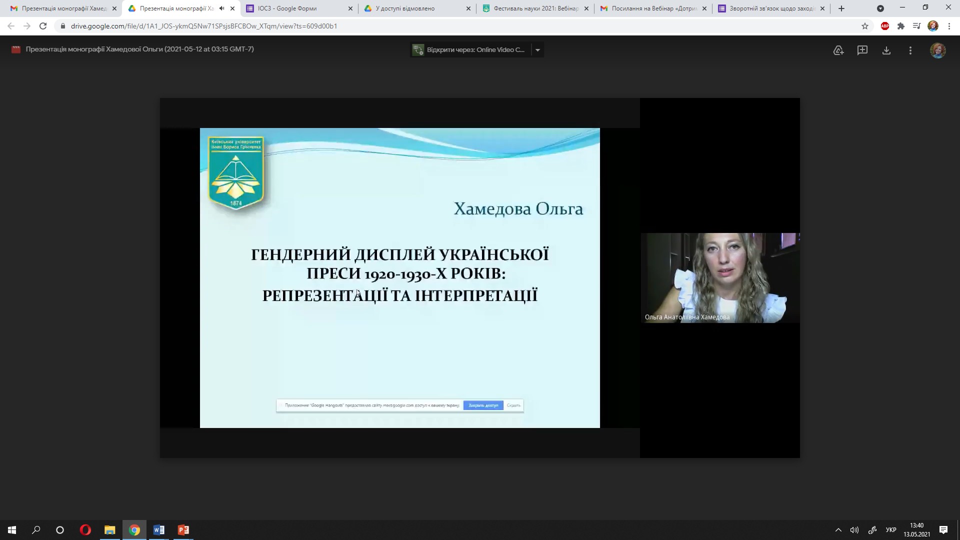Open a new Chrome tab
The height and width of the screenshot is (540, 960).
(841, 8)
